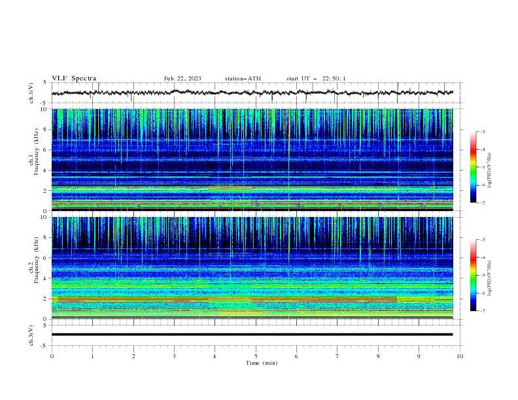Click the "-3" tick on ch.1 colorbar
This screenshot has height=400, width=518.
[482, 131]
